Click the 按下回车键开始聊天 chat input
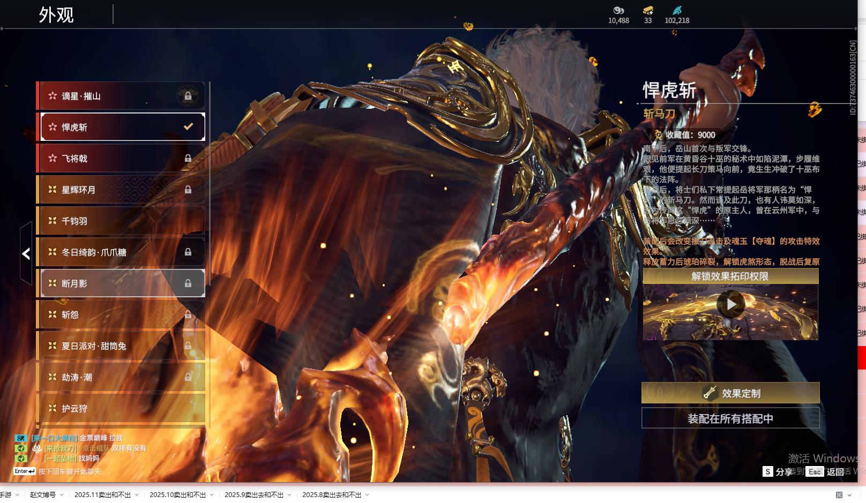This screenshot has width=866, height=503. pyautogui.click(x=70, y=471)
